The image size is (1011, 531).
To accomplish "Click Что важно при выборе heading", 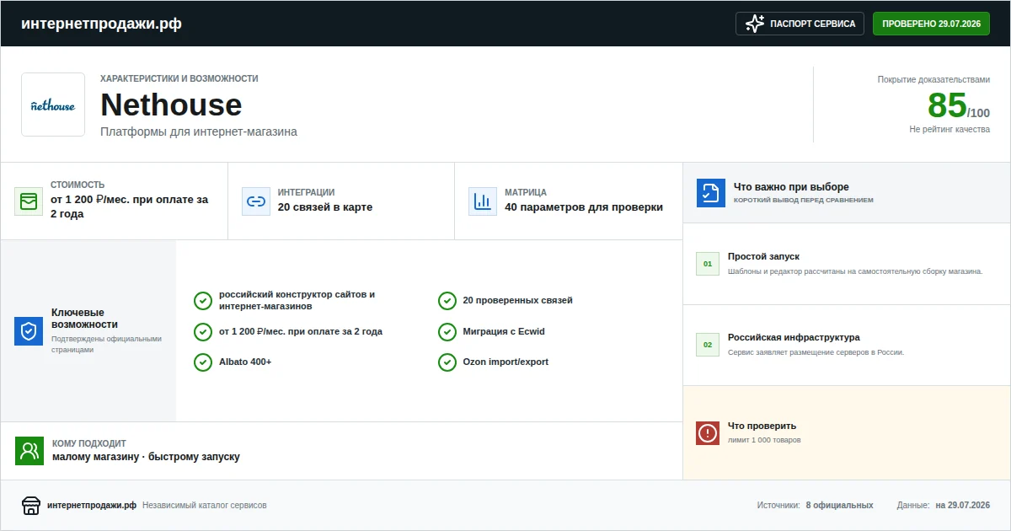I will click(x=791, y=187).
